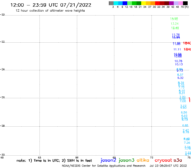
Task: Click the blue 'jason2' satellite label
Action: click(108, 161)
